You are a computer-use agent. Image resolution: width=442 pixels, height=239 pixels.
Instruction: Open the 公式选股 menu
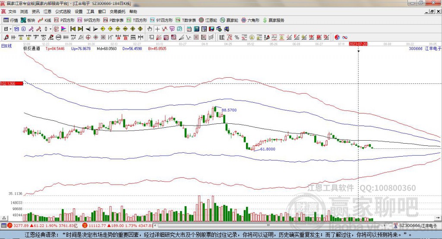62,12
